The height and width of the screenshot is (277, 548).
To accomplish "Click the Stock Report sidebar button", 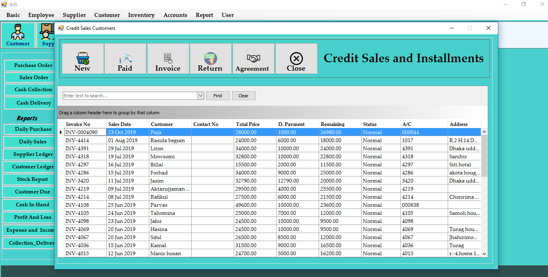I will (28, 179).
